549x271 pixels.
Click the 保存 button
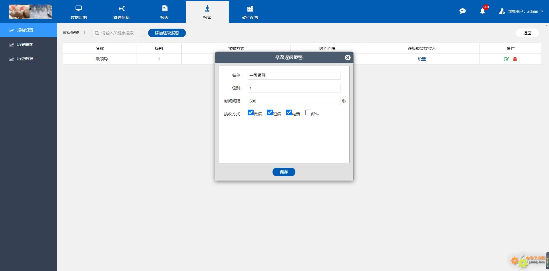pos(284,172)
